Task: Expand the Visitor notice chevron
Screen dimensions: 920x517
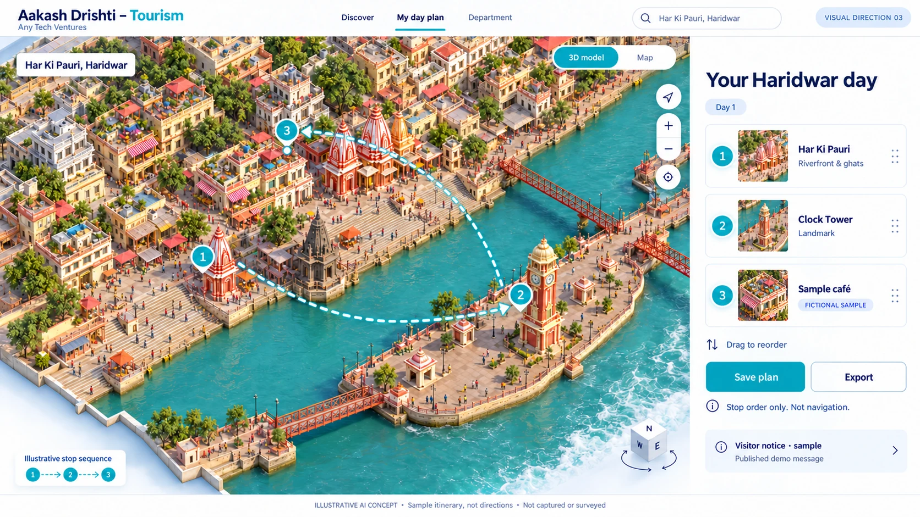Action: (895, 451)
